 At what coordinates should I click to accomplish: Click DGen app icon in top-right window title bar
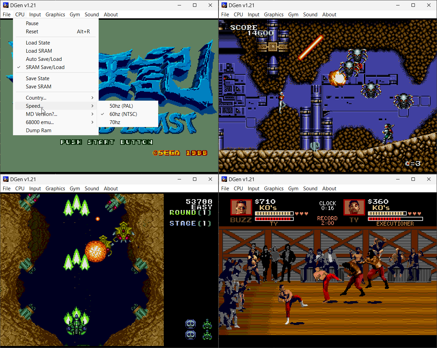click(224, 5)
